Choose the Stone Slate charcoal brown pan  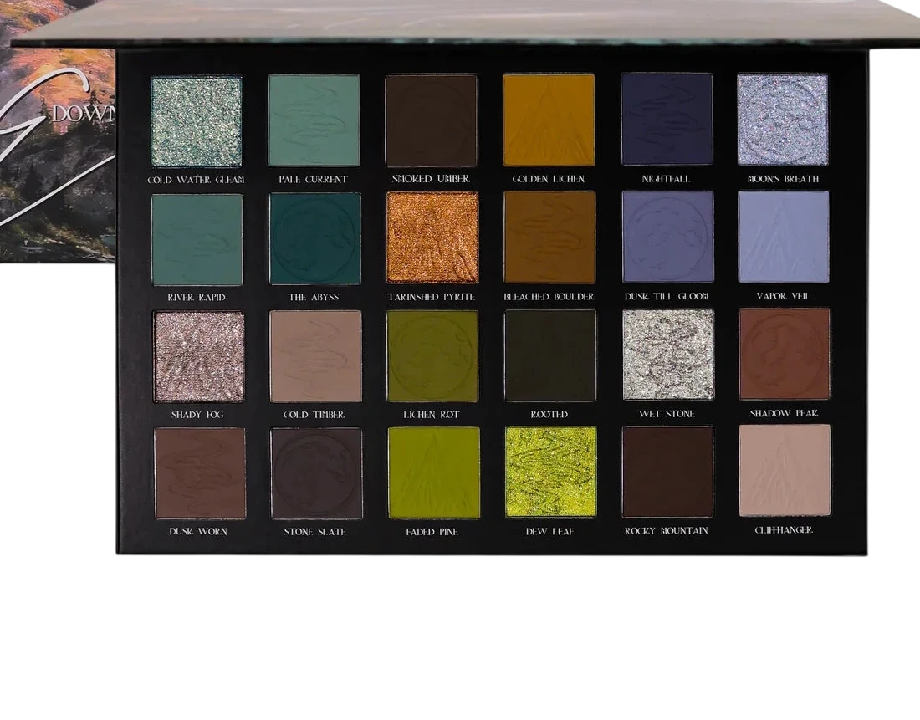[316, 473]
